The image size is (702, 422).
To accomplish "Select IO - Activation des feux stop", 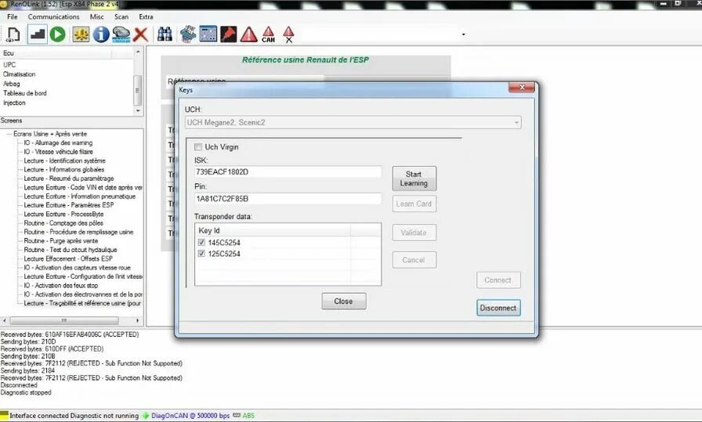I will click(x=60, y=286).
